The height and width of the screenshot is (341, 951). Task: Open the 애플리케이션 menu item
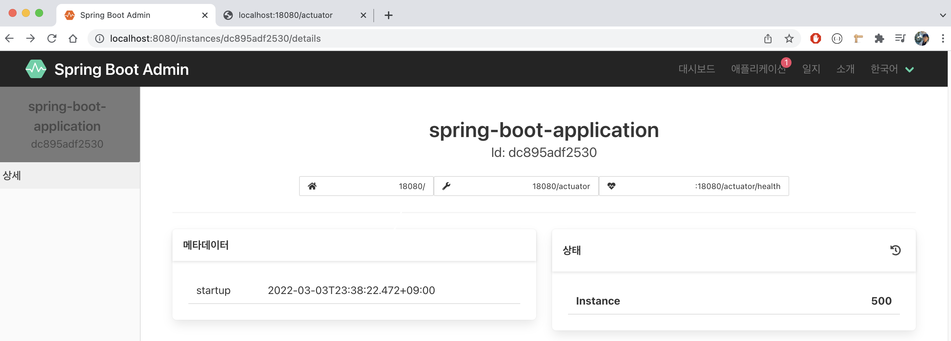[758, 69]
